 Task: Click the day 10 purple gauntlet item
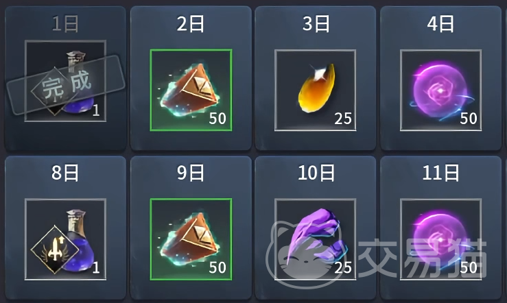[x=316, y=239]
